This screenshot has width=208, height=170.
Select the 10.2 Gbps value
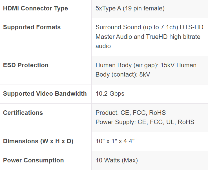pyautogui.click(x=110, y=94)
